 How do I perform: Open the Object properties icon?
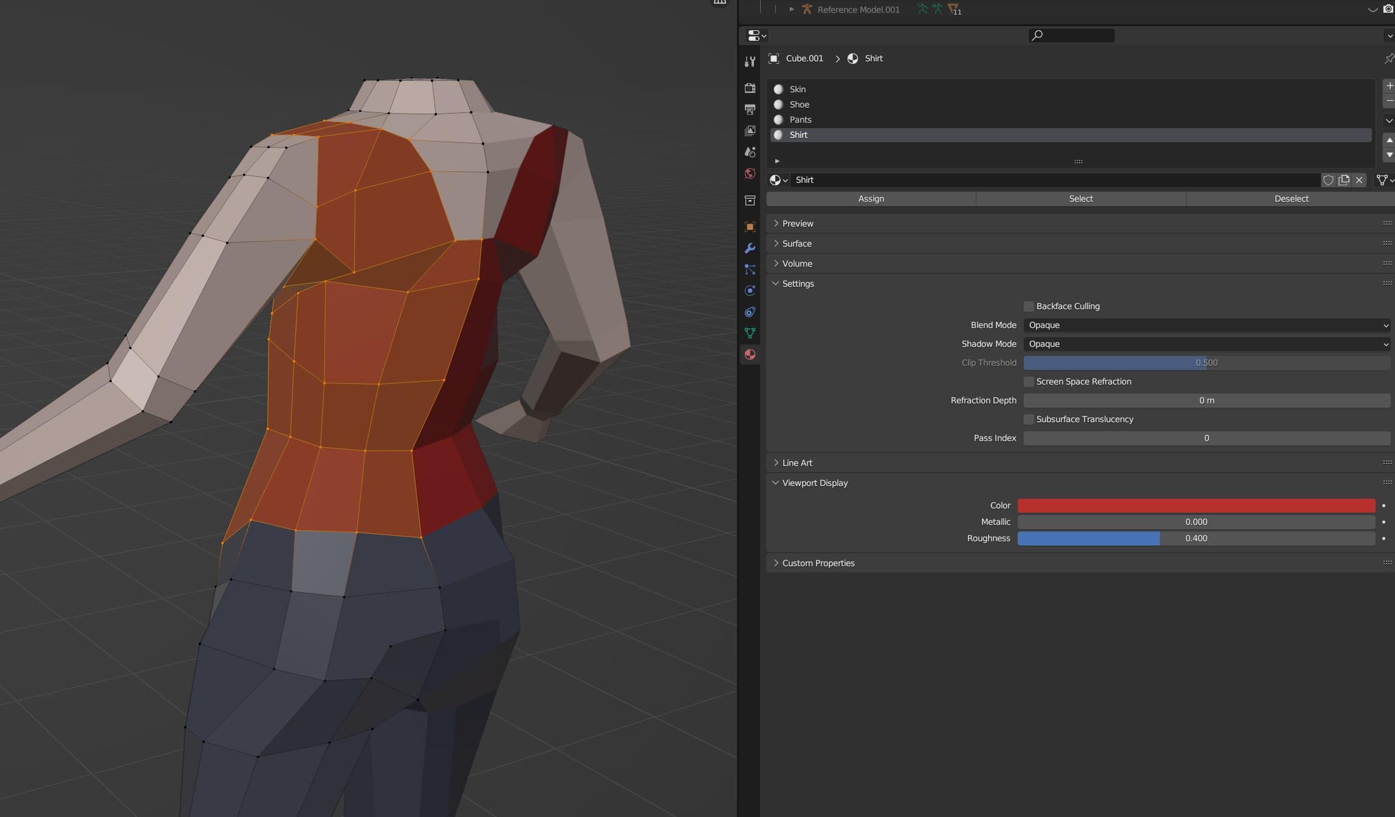[x=750, y=227]
